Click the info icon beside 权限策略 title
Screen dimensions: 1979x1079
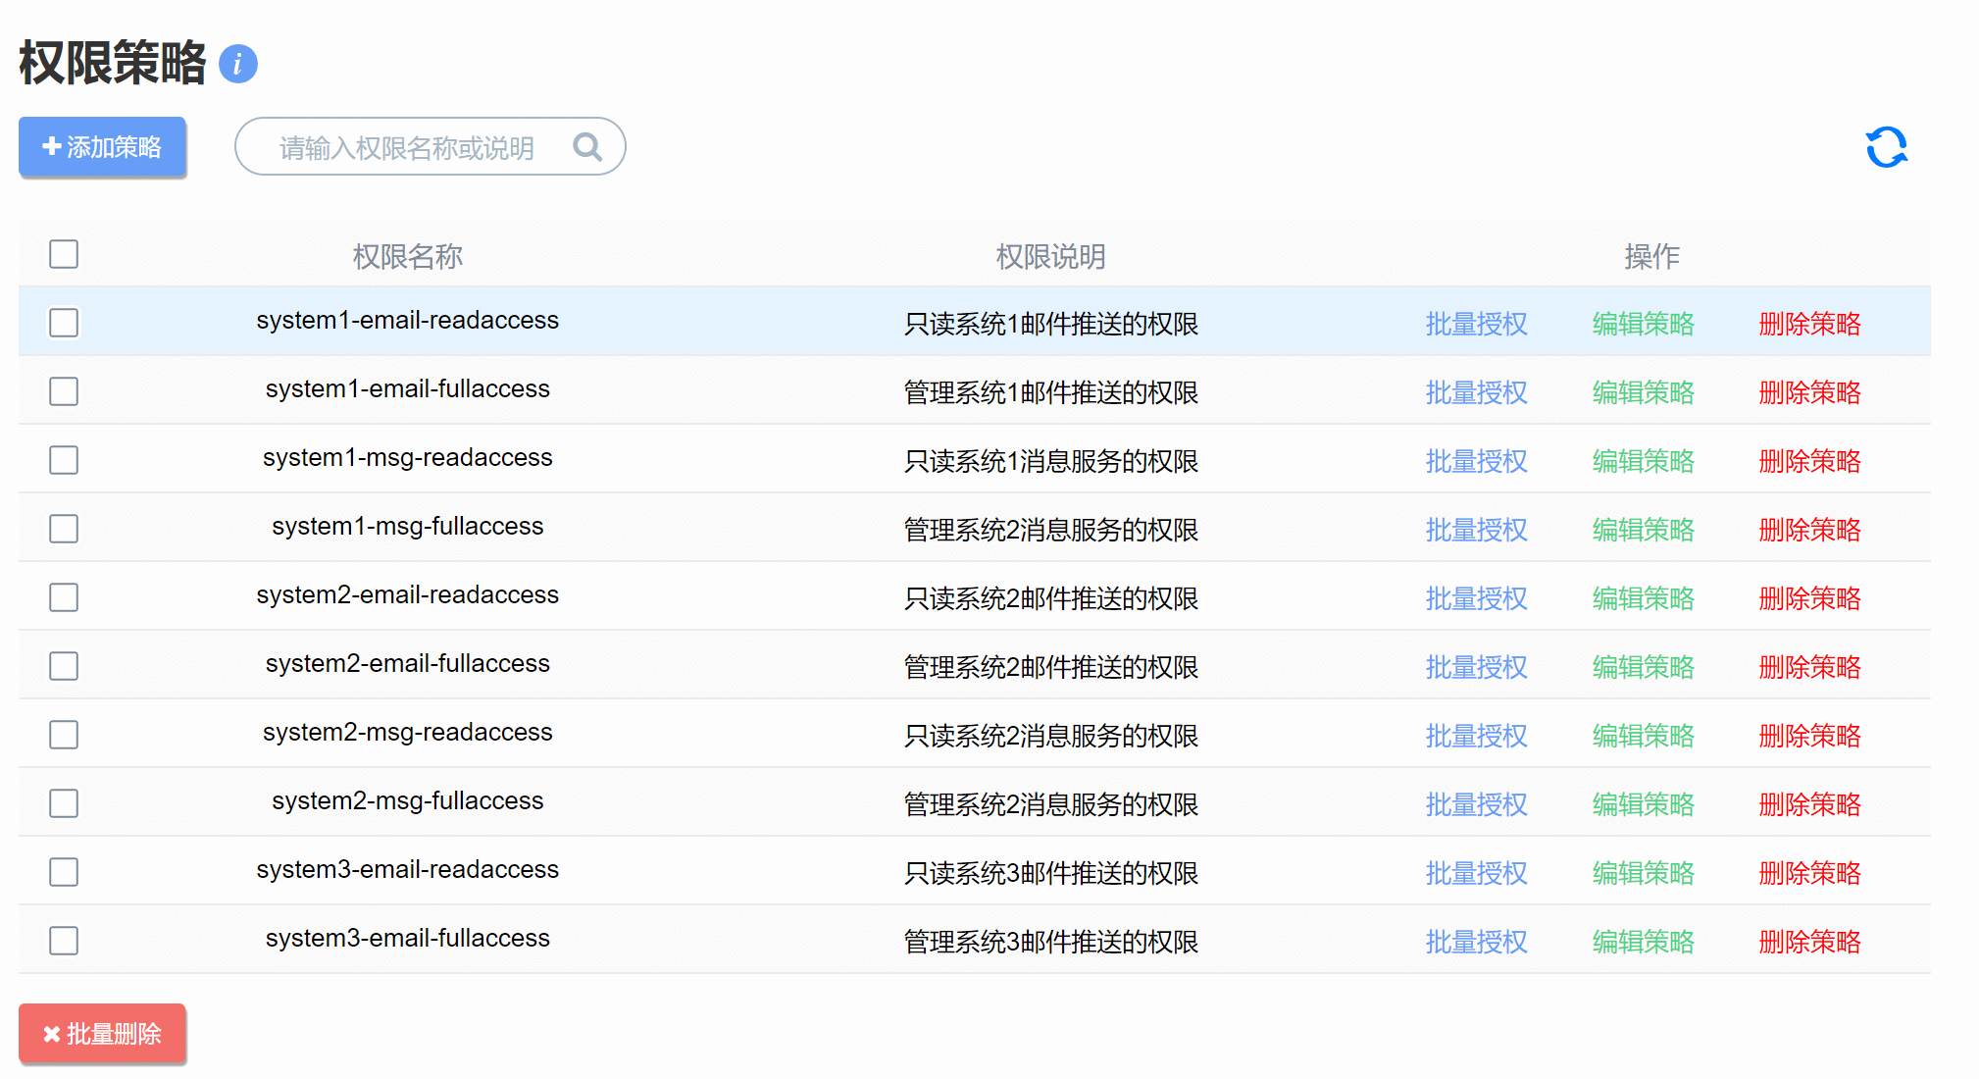(x=237, y=64)
